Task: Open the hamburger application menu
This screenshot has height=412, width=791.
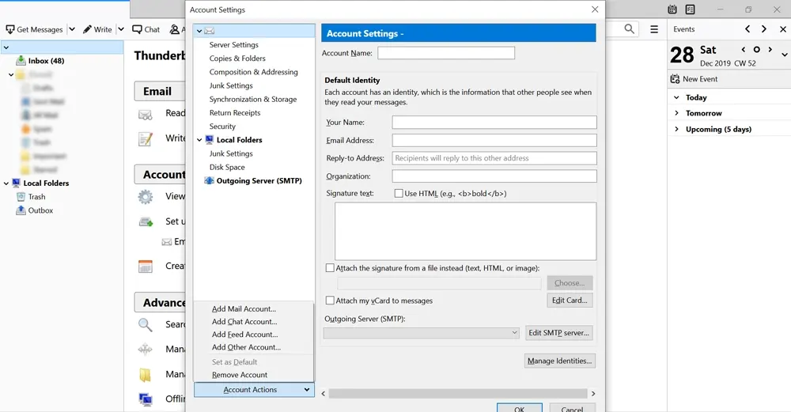Action: tap(654, 29)
